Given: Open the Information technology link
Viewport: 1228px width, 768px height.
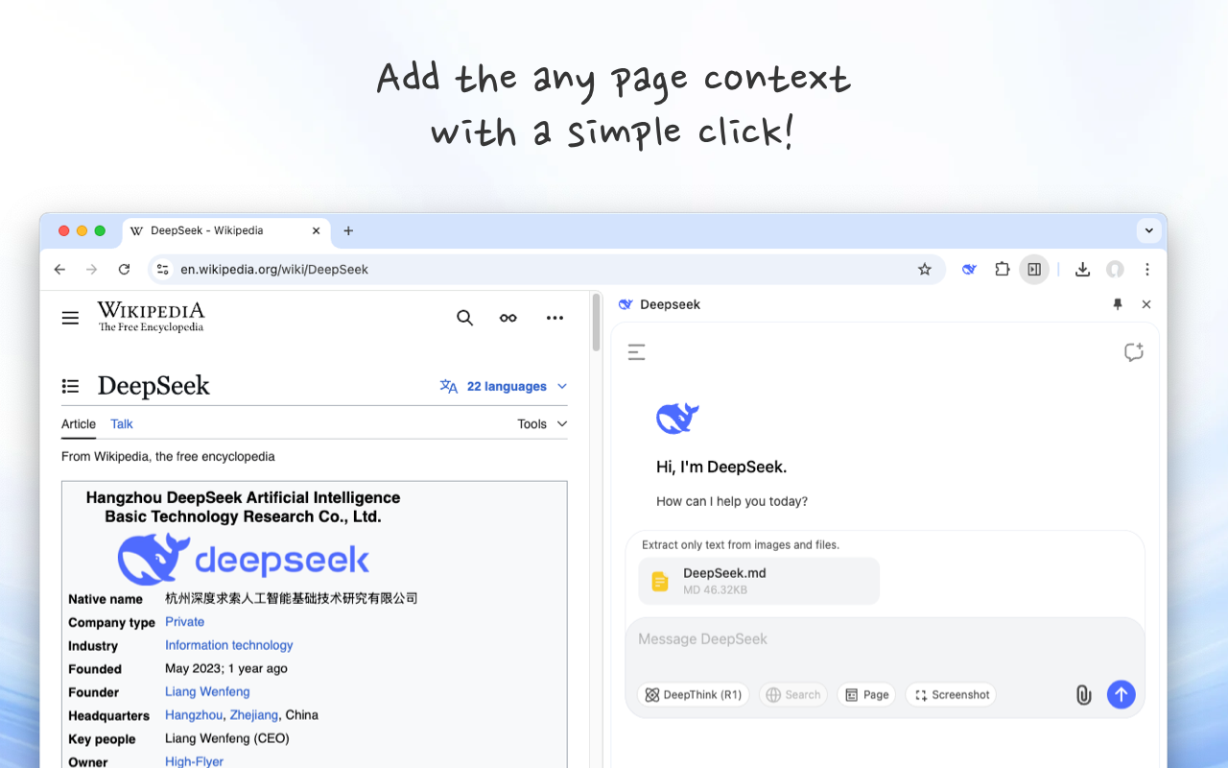Looking at the screenshot, I should click(x=228, y=645).
